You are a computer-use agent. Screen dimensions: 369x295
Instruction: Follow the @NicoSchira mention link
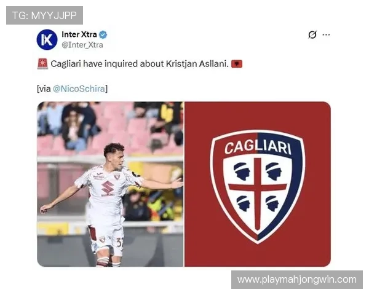coord(79,88)
